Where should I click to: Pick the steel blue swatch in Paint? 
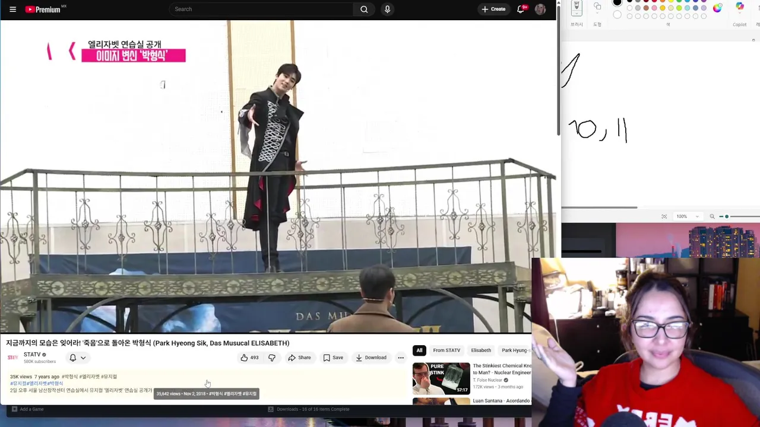(696, 8)
